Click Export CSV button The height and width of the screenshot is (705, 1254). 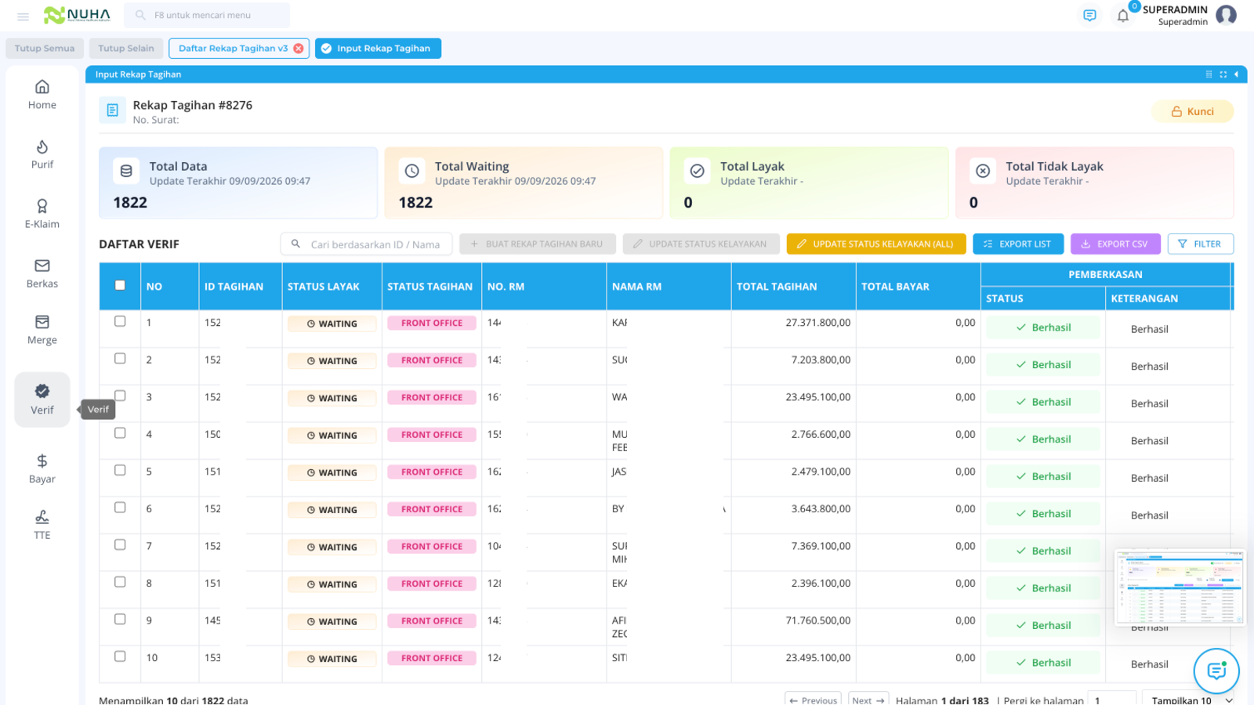(1114, 244)
